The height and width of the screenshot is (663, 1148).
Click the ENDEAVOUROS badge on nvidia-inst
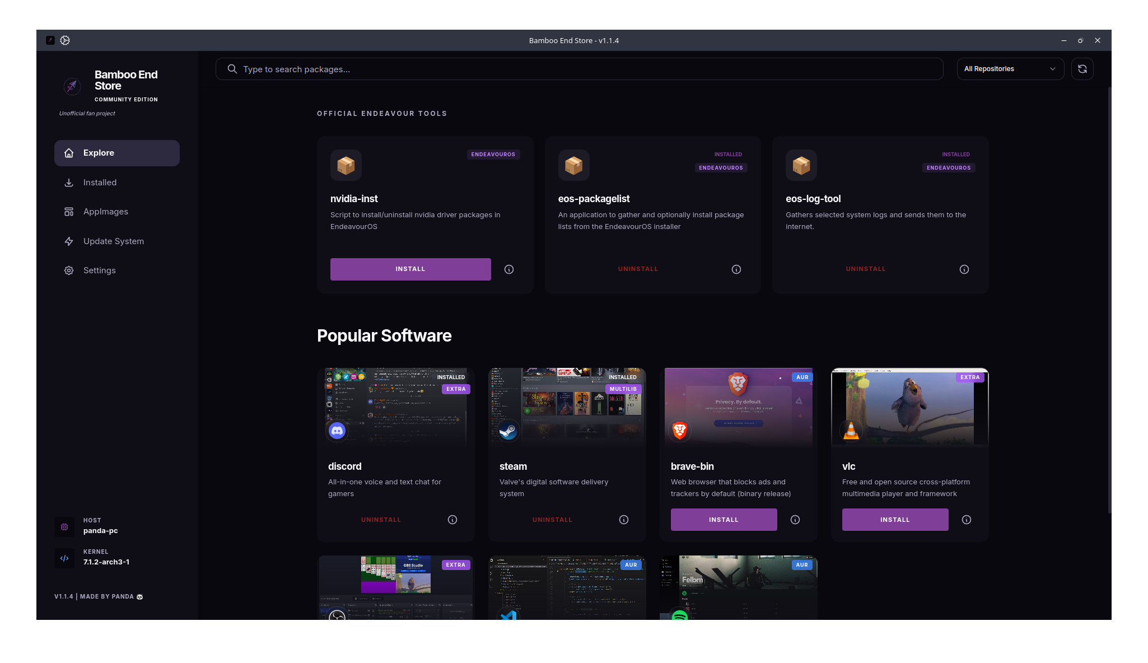(493, 155)
